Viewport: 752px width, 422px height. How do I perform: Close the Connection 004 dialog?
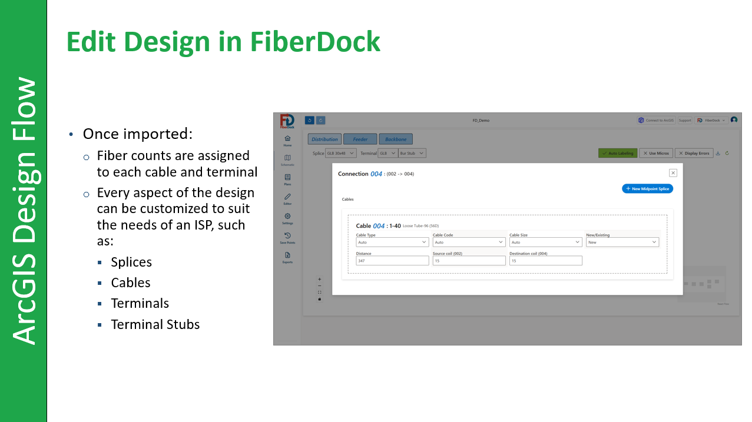673,173
